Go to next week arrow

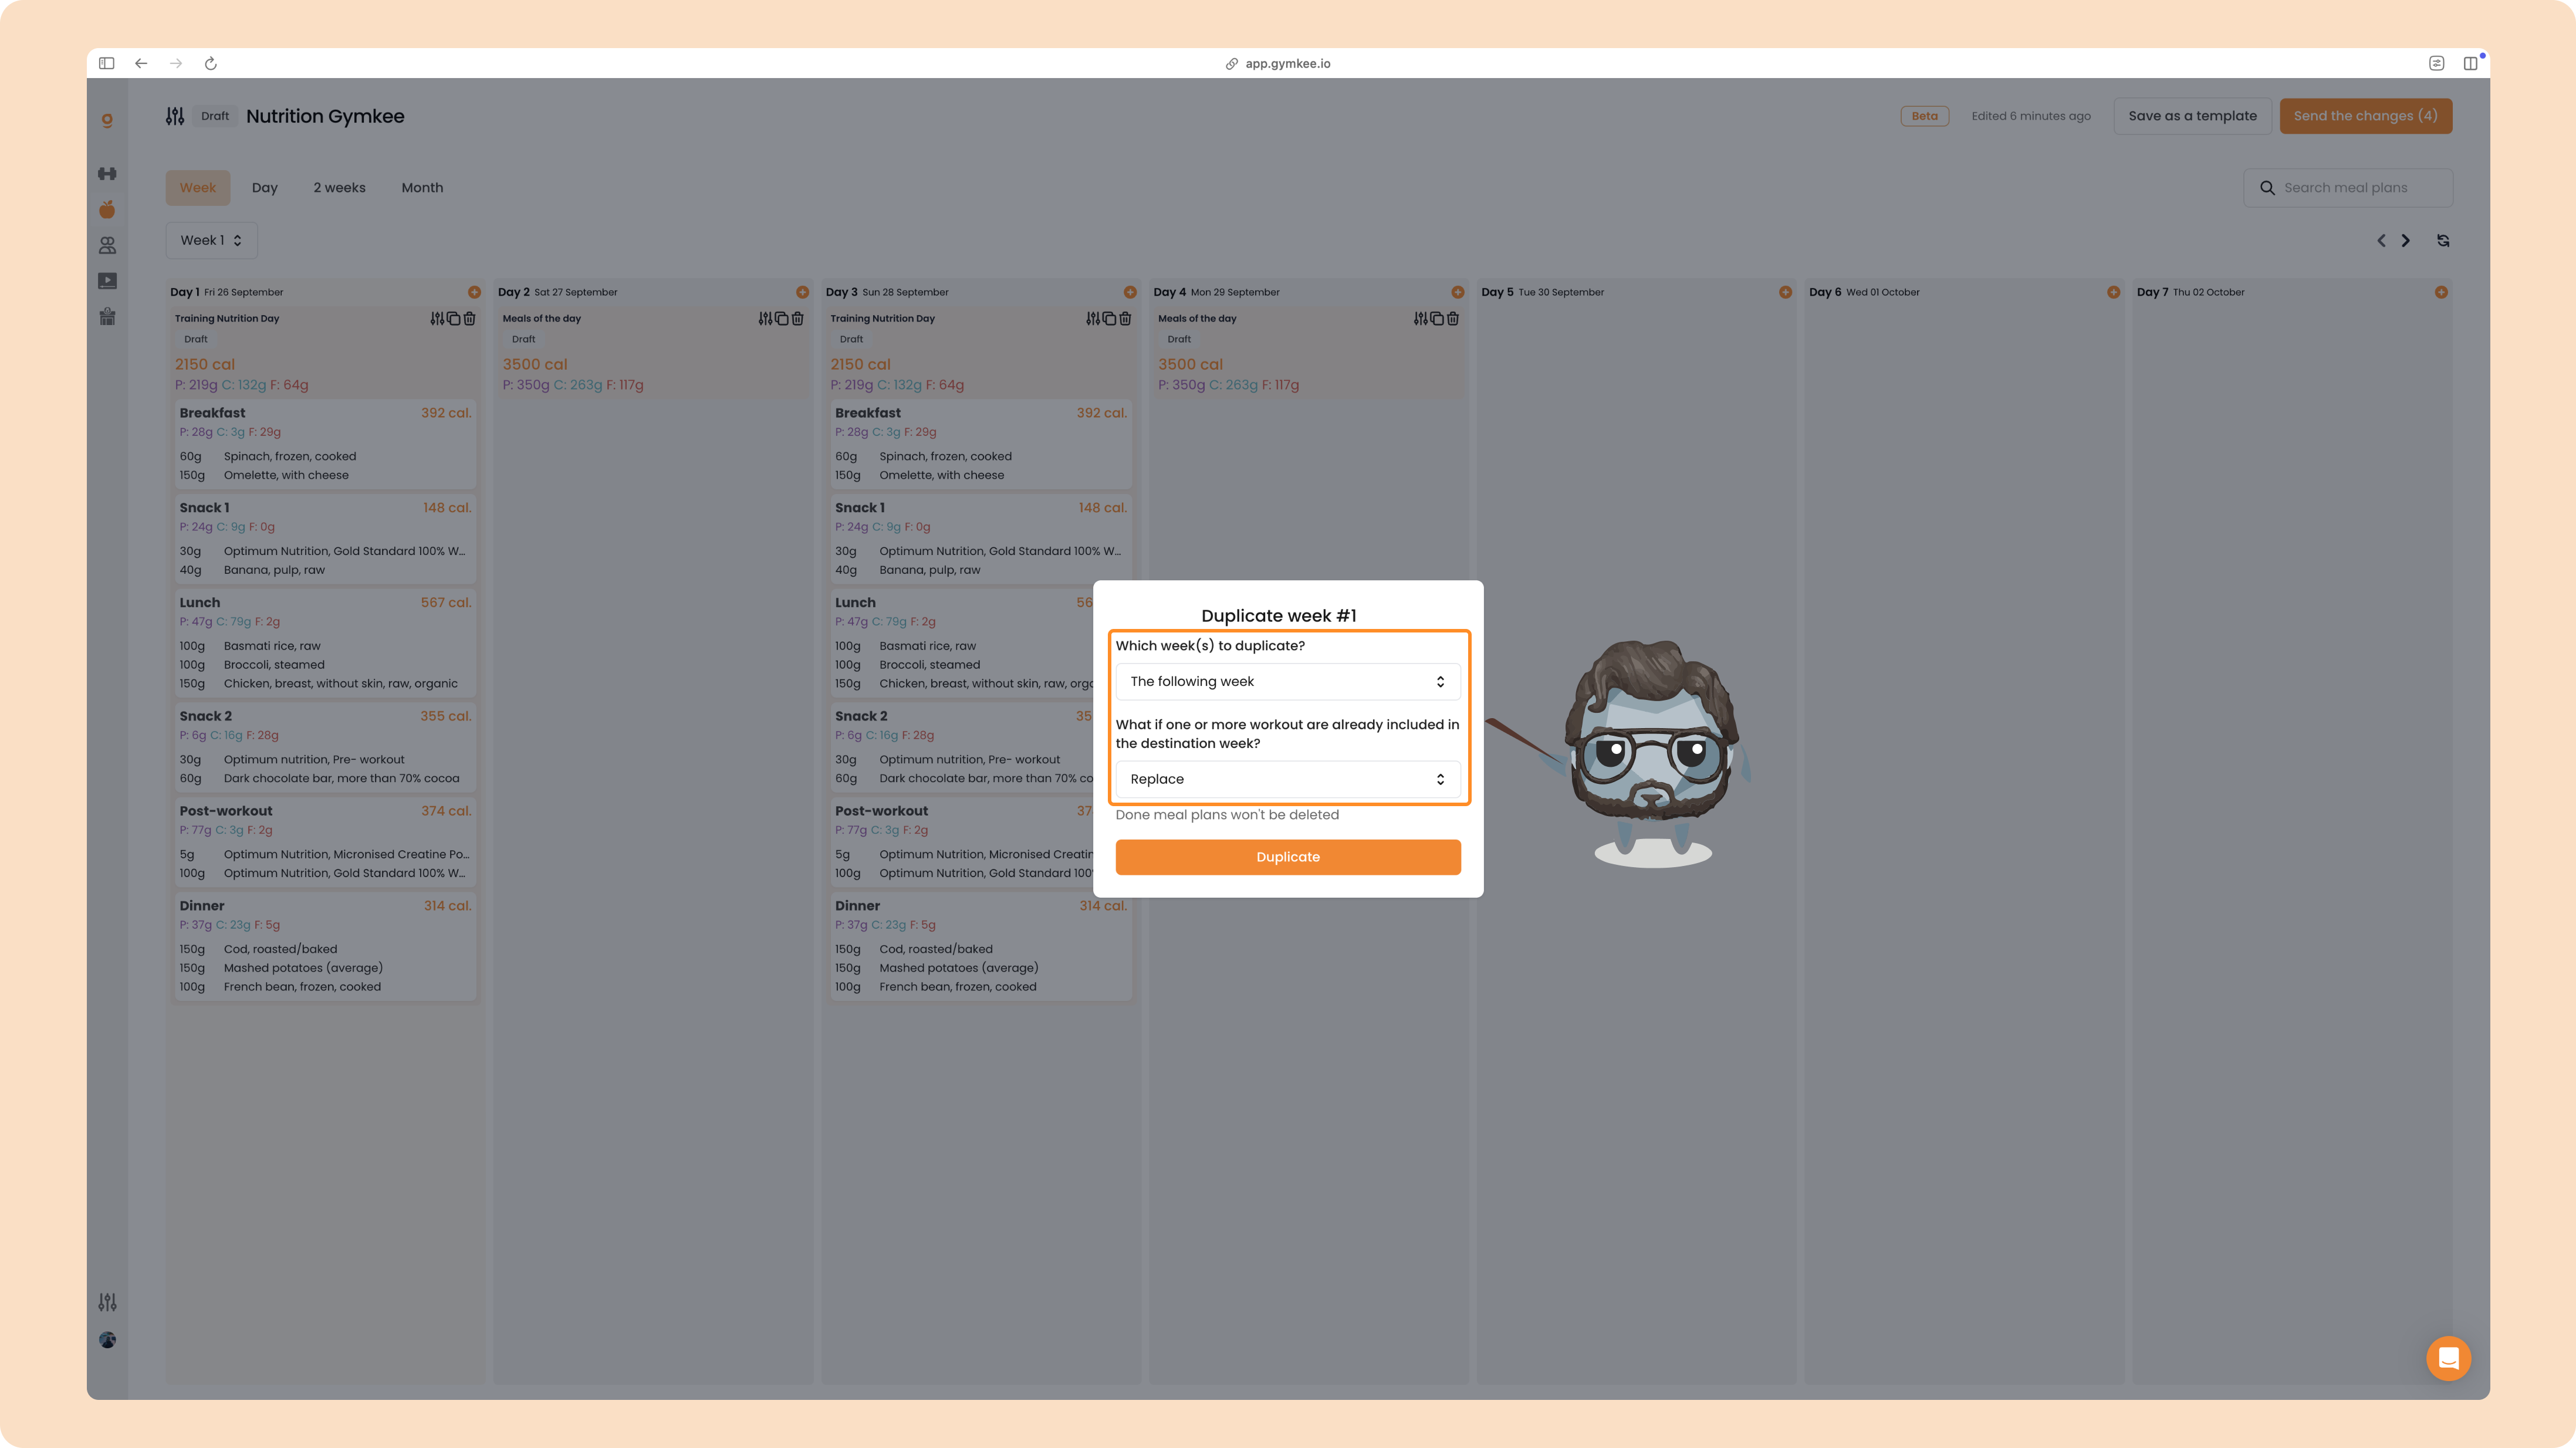[2406, 240]
